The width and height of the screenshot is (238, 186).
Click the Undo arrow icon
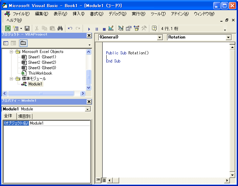(x=70, y=28)
